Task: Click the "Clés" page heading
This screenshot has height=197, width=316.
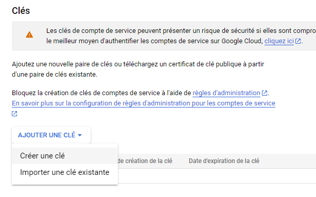Action: tap(21, 11)
